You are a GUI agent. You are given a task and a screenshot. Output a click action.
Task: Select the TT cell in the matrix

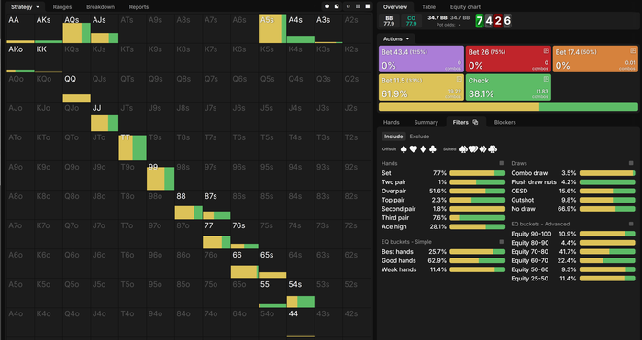click(x=132, y=146)
